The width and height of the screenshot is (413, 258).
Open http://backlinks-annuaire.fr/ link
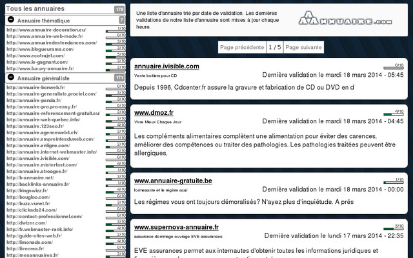38,184
